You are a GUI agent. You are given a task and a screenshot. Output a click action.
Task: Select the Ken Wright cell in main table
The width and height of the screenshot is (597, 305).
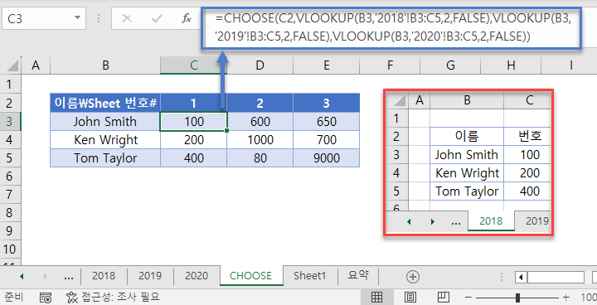click(105, 140)
